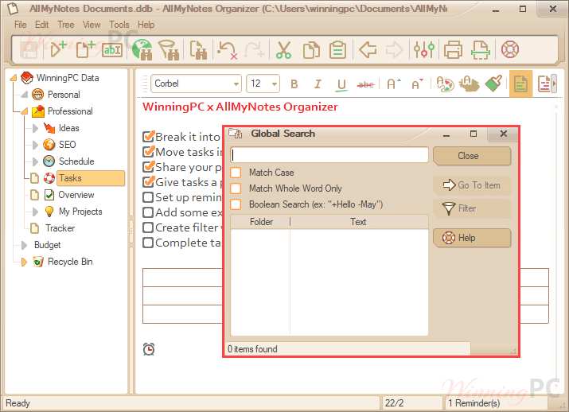Expand the Ideas tree node arrow
This screenshot has width=569, height=412.
(x=35, y=128)
